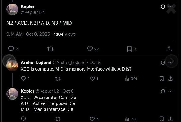
Task: Open Grok icon on main post
Action: click(x=163, y=6)
